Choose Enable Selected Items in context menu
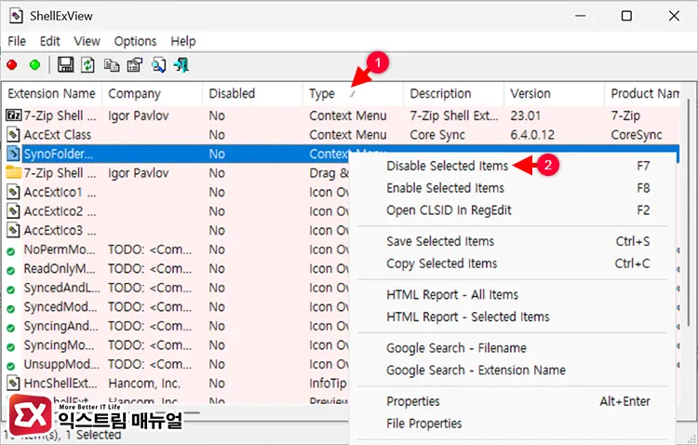 [x=512, y=188]
